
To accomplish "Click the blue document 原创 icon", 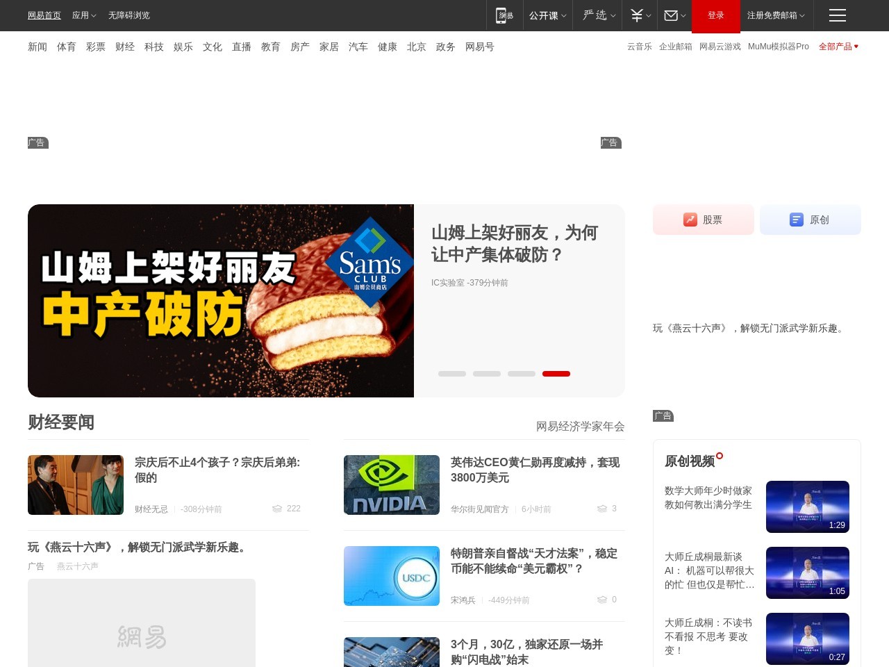I will coord(796,220).
